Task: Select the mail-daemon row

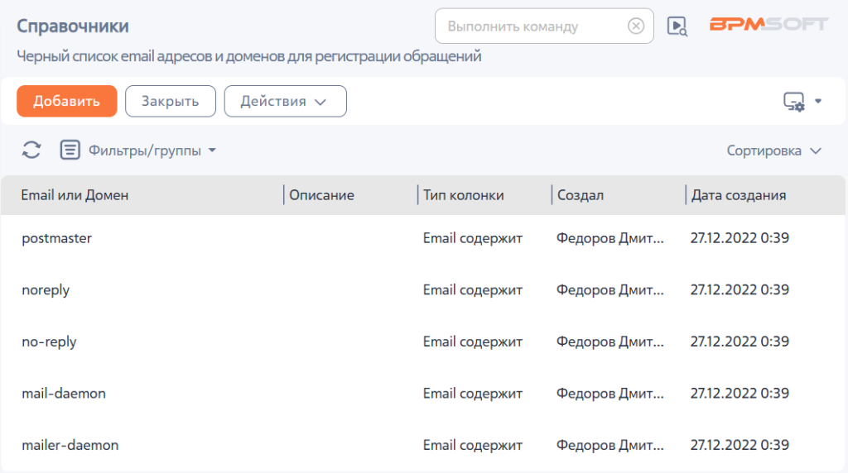Action: pos(423,394)
